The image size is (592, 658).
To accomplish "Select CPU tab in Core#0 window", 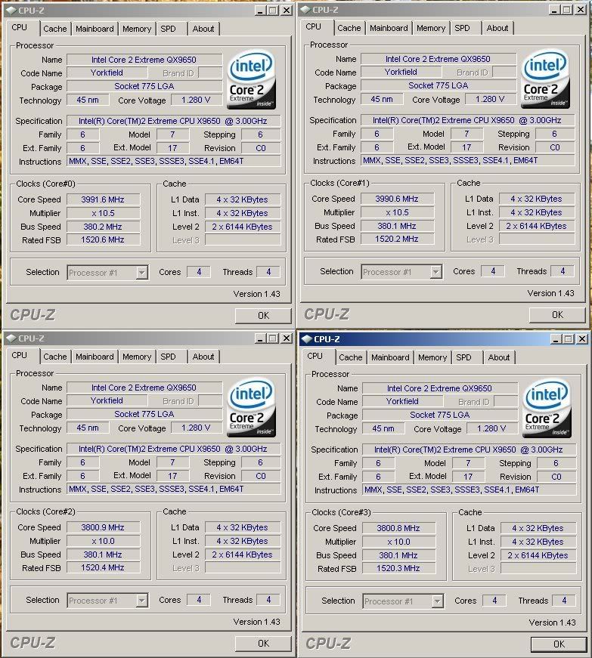I will point(20,27).
